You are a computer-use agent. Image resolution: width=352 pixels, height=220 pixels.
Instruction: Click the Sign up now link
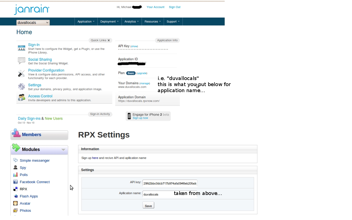coord(140,118)
